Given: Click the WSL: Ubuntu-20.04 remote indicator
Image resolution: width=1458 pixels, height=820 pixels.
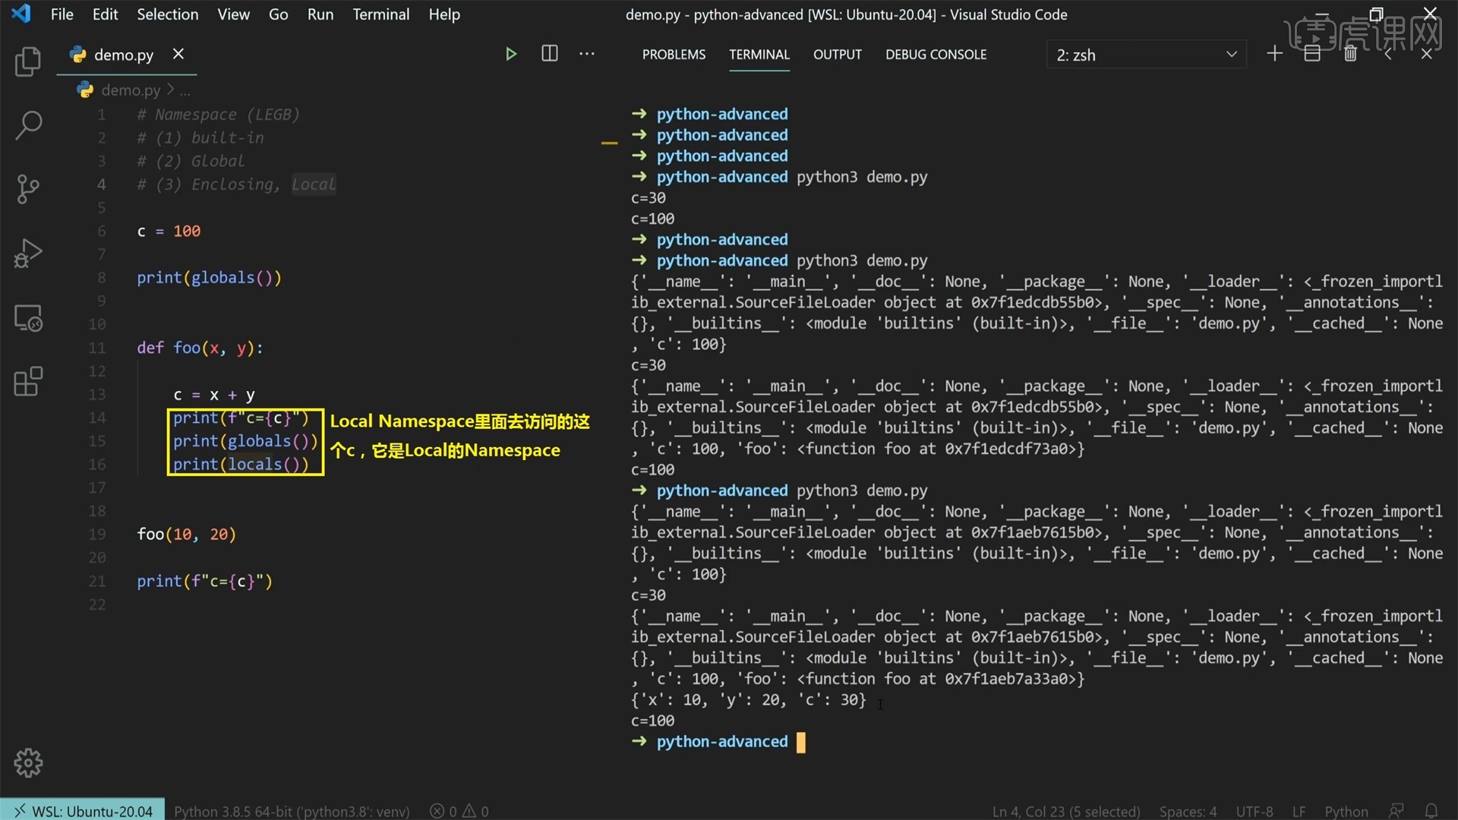Looking at the screenshot, I should pos(81,810).
